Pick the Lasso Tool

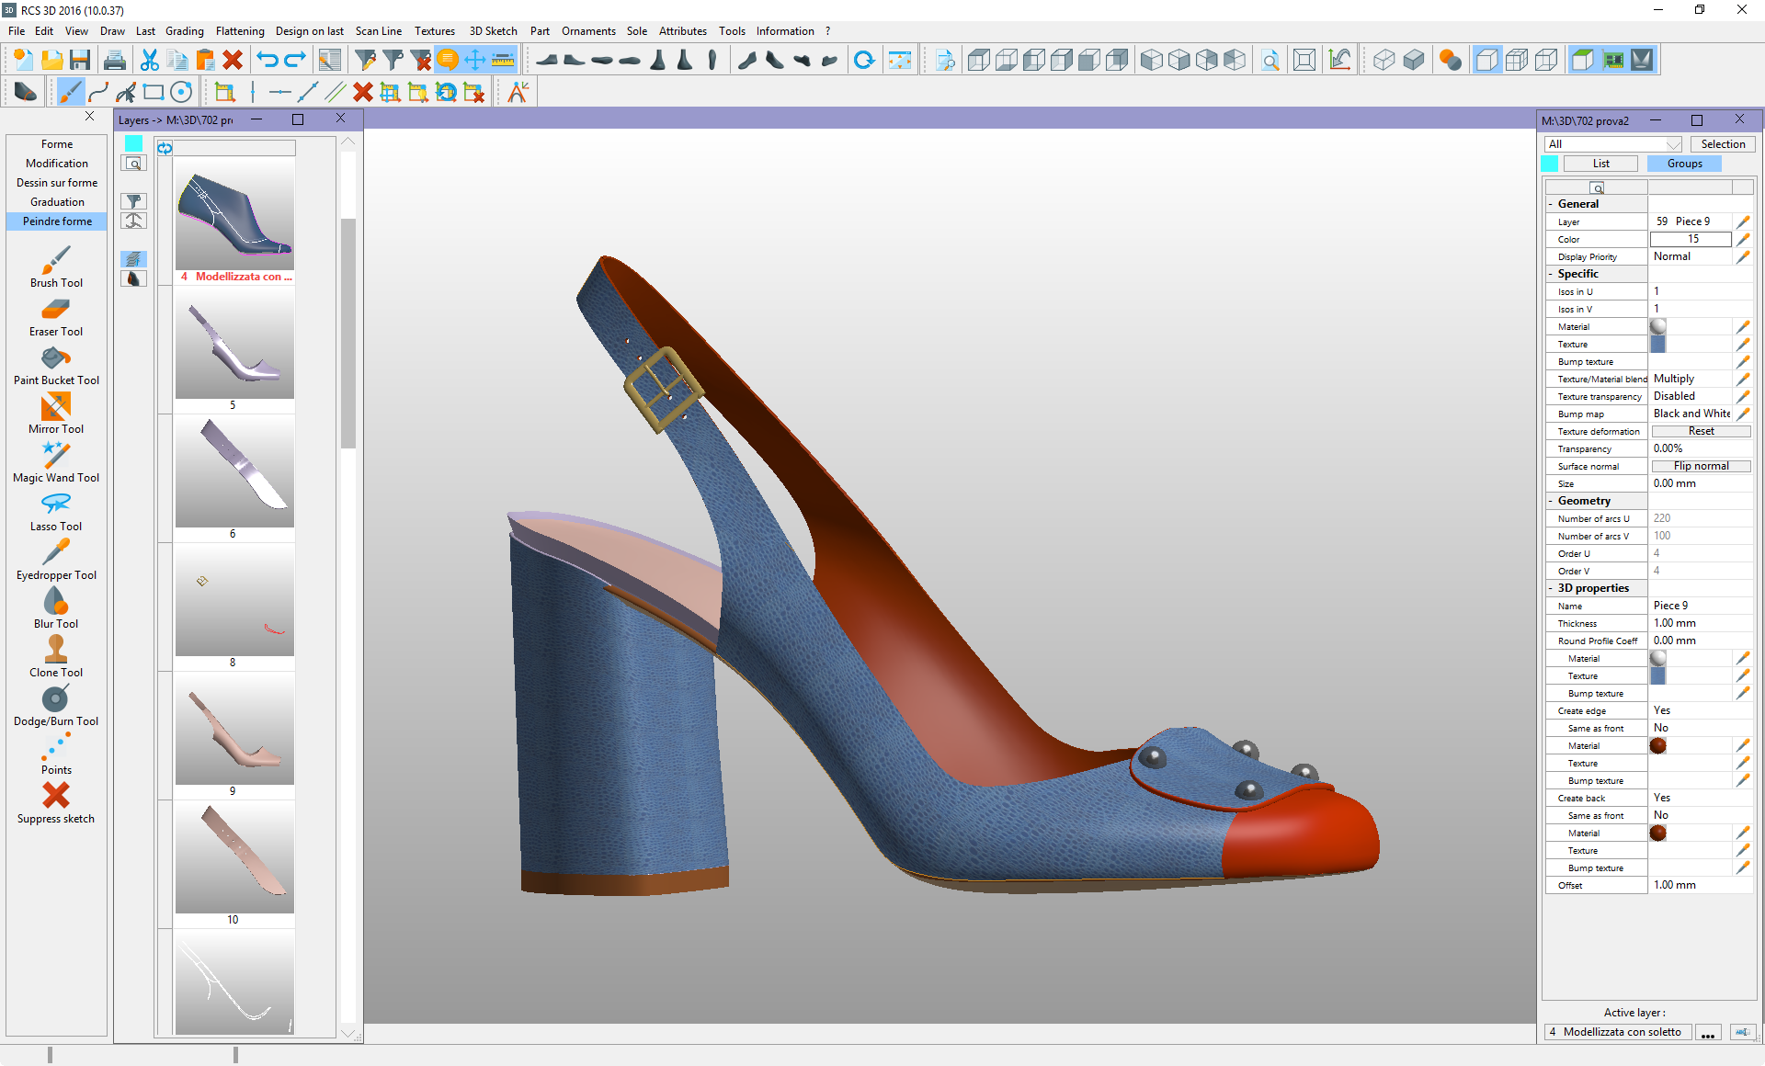pyautogui.click(x=56, y=511)
